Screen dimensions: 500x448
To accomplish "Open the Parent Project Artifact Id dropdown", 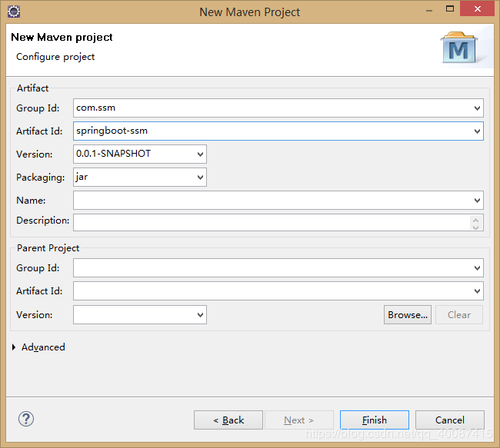I will [x=477, y=291].
